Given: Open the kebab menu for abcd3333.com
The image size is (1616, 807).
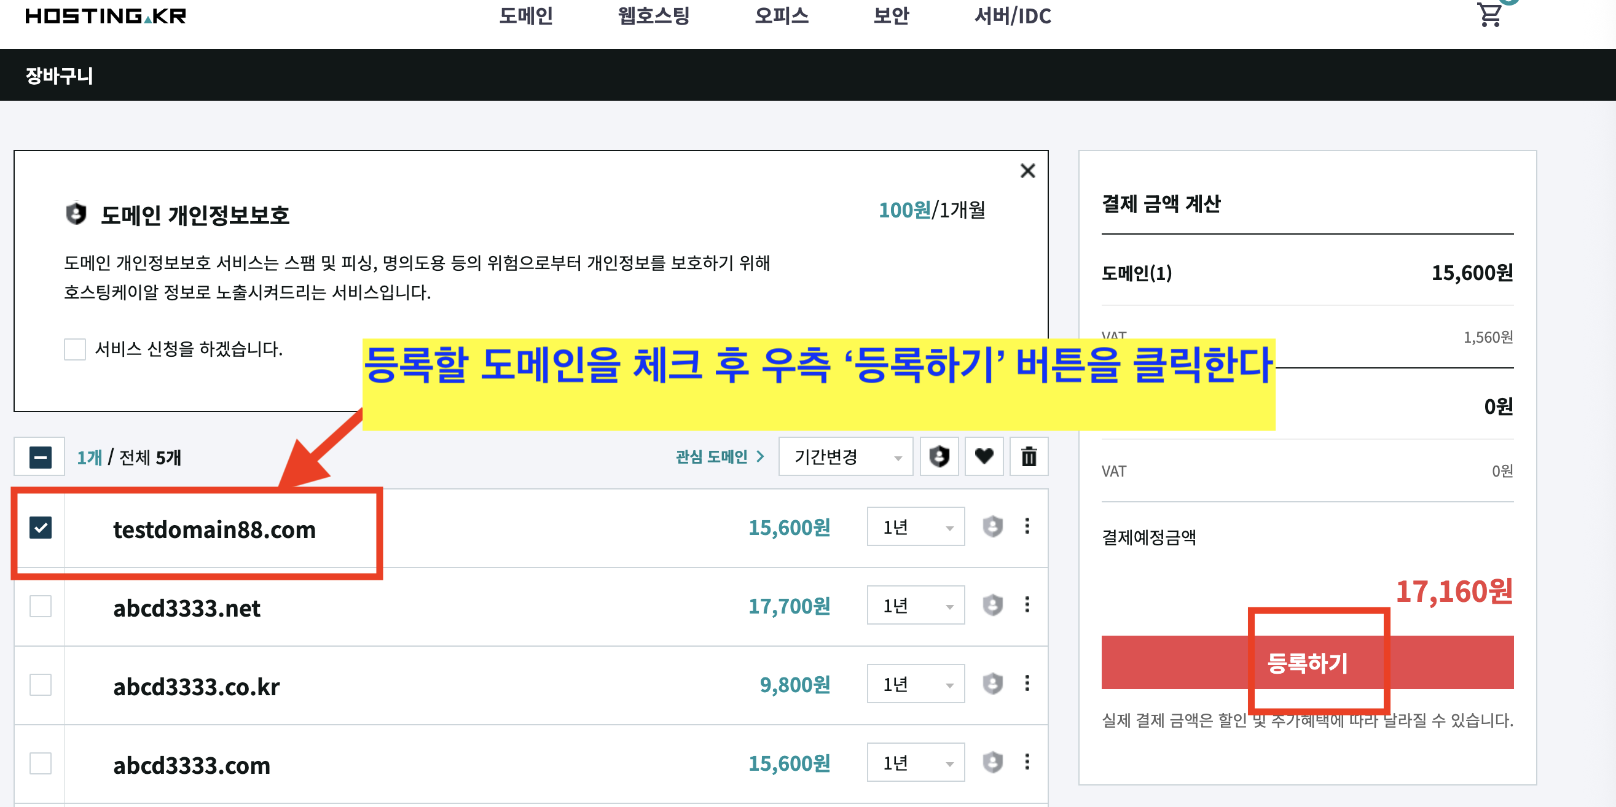Looking at the screenshot, I should [x=1028, y=763].
